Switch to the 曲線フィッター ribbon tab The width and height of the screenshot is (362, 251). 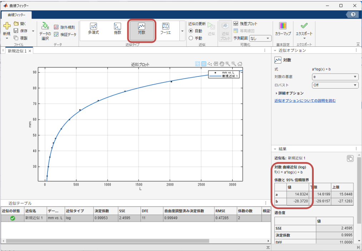(17, 15)
